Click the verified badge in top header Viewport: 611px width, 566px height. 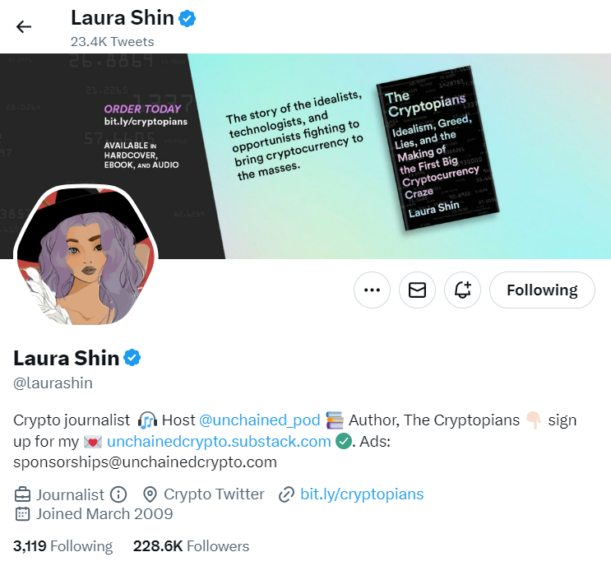pos(187,18)
